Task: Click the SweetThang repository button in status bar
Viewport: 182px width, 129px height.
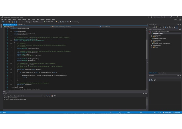Action: pos(167,113)
